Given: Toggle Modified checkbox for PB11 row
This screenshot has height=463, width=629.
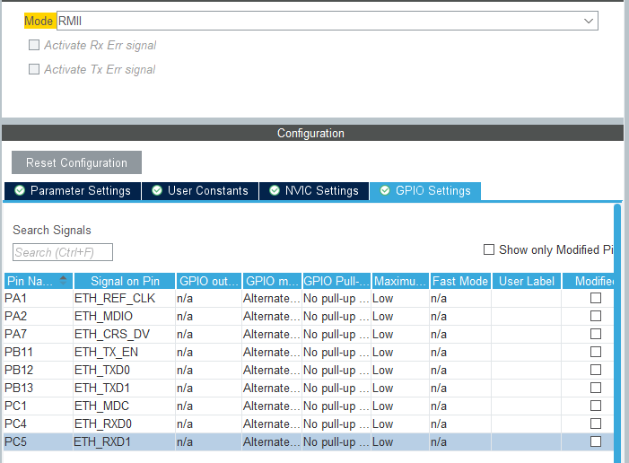Looking at the screenshot, I should [596, 352].
